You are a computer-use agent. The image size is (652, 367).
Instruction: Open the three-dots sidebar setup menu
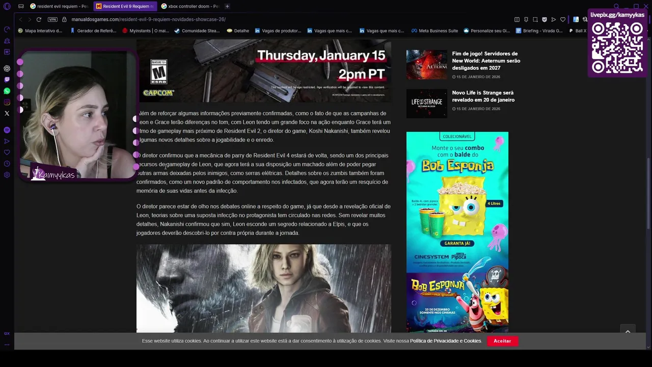pos(7,344)
